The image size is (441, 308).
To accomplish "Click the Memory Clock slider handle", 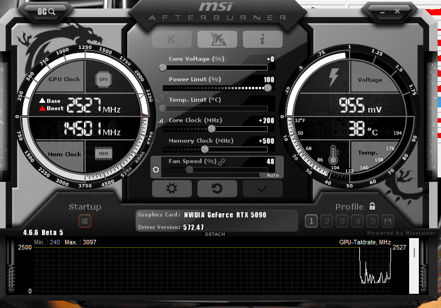I will (x=205, y=149).
